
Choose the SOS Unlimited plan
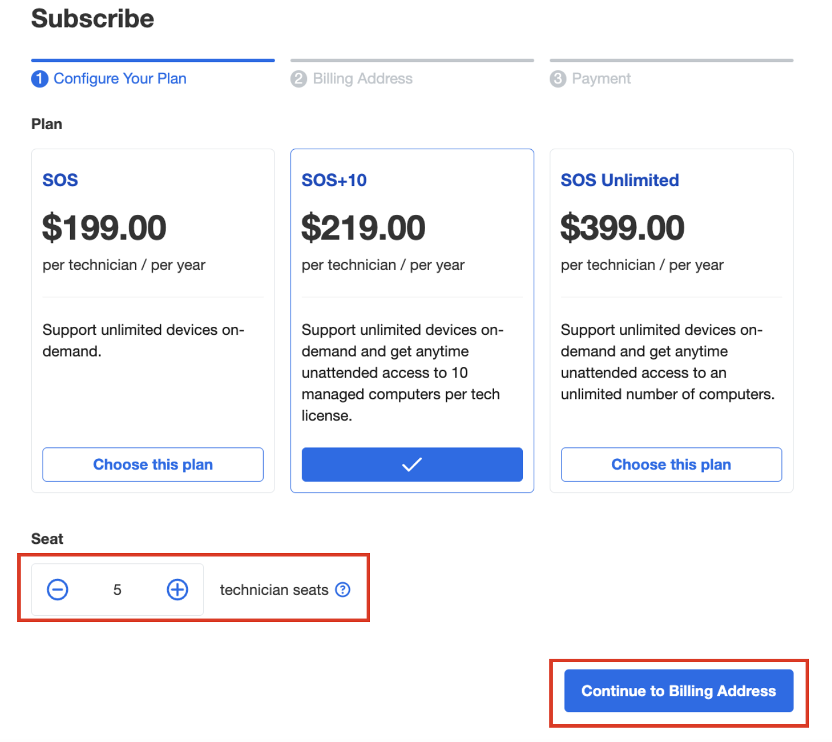671,465
